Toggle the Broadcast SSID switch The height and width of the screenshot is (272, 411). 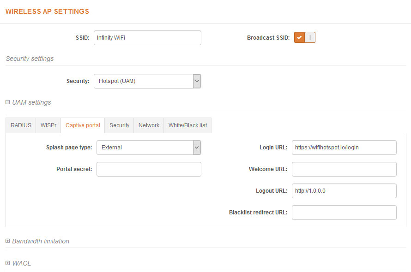(304, 38)
